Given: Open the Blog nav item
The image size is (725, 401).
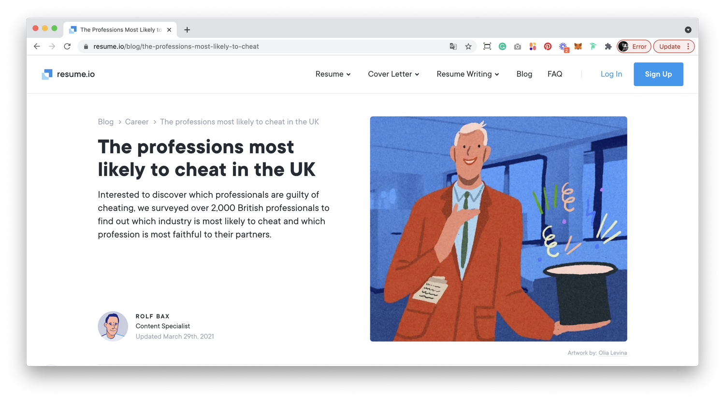Looking at the screenshot, I should [524, 74].
